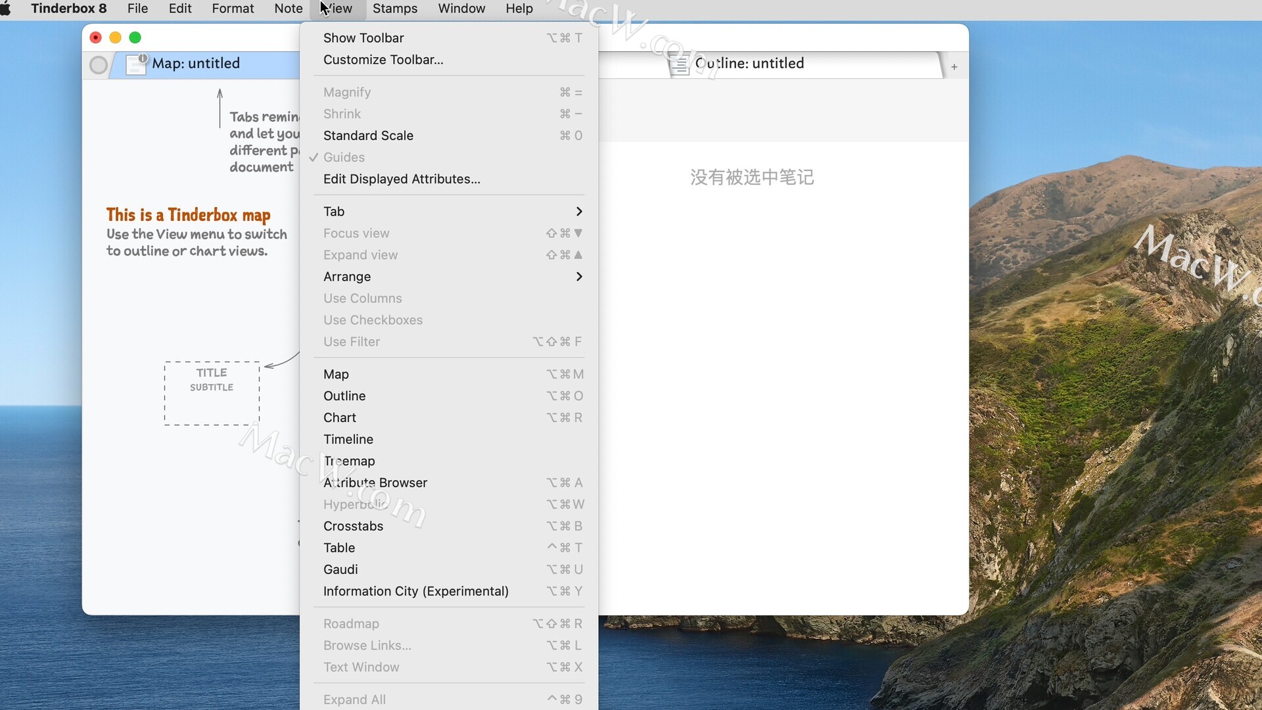Viewport: 1262px width, 710px height.
Task: Switch to Gaudi view
Action: [449, 569]
